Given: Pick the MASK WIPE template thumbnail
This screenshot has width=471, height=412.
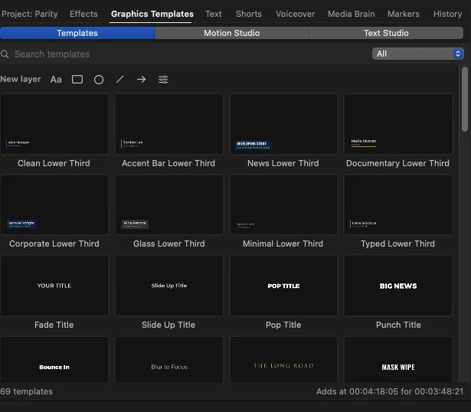Looking at the screenshot, I should tap(398, 359).
